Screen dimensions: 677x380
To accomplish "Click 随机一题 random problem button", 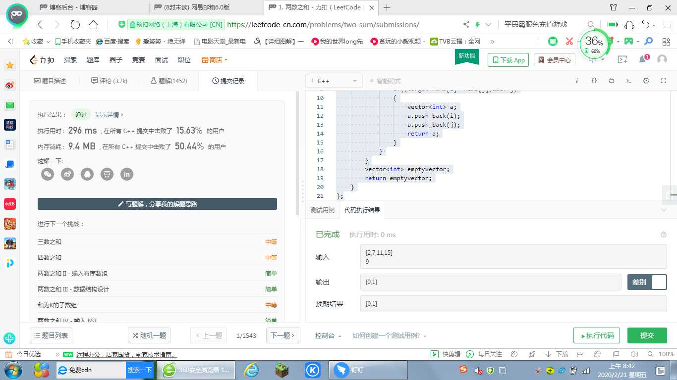I will point(149,335).
